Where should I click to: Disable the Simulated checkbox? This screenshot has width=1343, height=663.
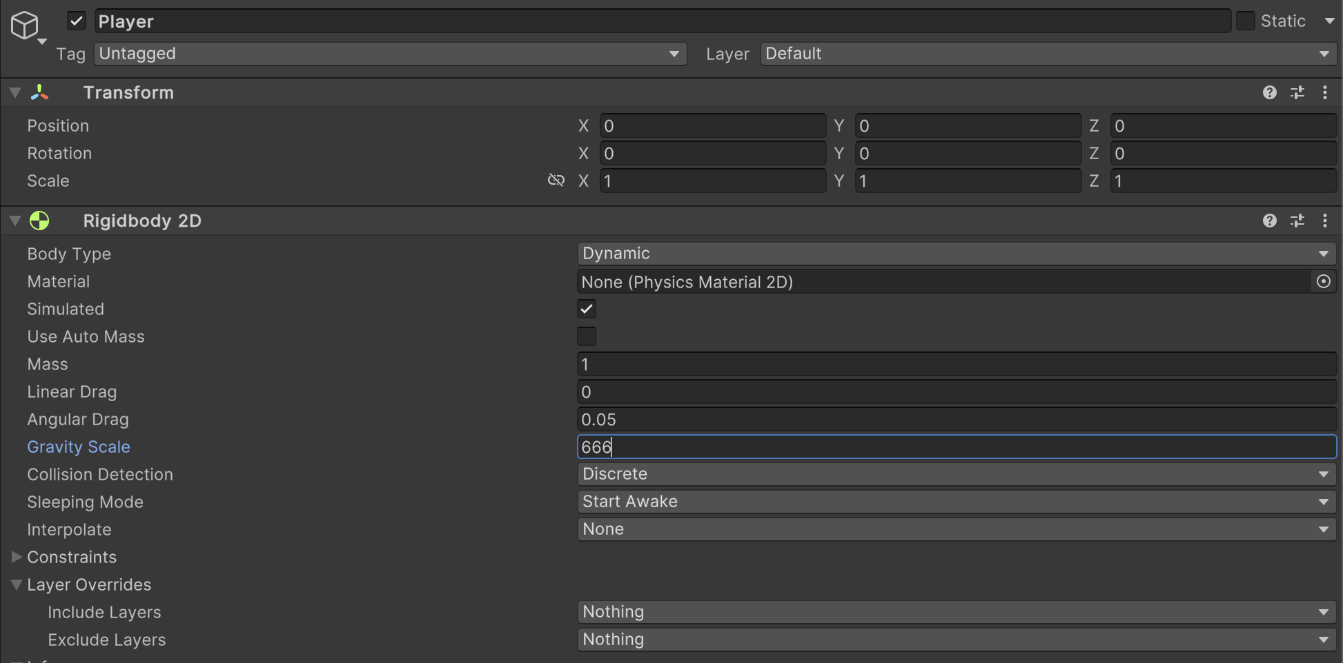coord(586,309)
